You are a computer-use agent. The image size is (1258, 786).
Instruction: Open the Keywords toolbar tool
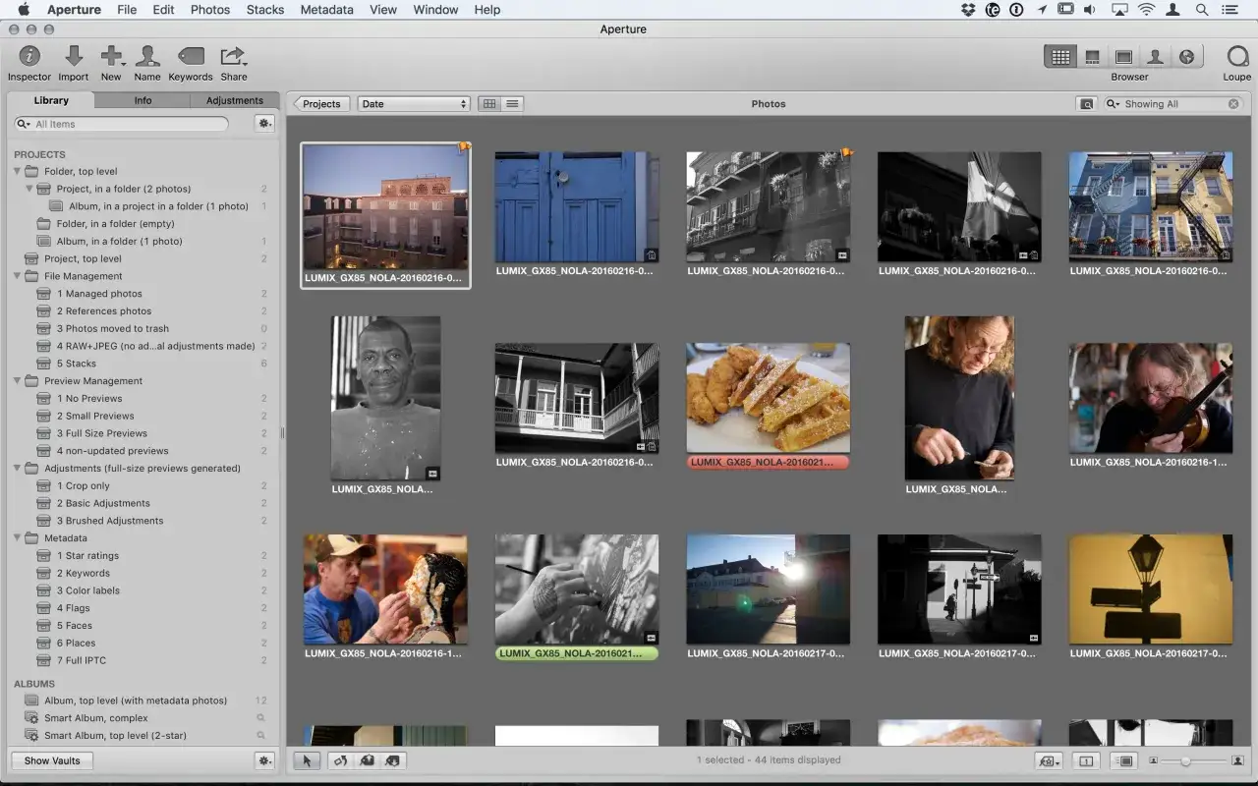191,63
